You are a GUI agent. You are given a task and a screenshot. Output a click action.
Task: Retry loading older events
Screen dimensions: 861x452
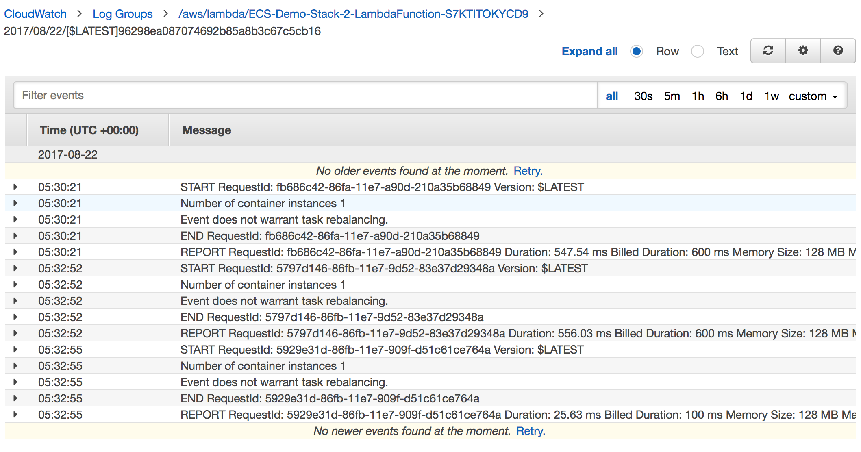[x=528, y=171]
